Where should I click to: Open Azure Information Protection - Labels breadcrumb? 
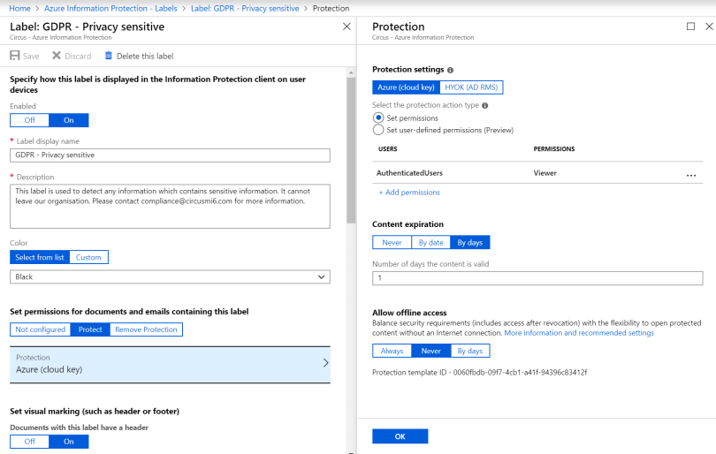pos(117,8)
